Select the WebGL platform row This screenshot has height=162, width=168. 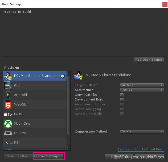[x=35, y=104]
